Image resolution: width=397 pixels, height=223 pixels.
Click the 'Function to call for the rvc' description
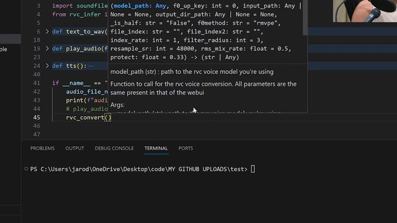tap(203, 88)
